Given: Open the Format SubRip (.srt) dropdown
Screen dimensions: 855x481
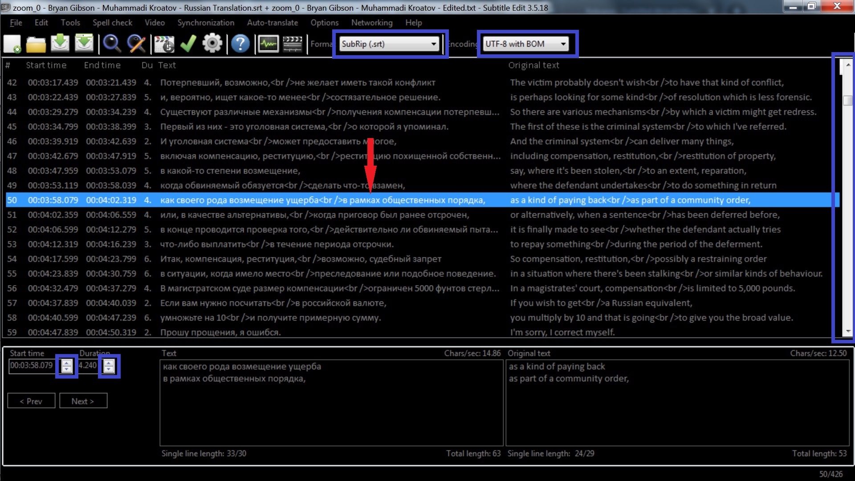Looking at the screenshot, I should [389, 44].
